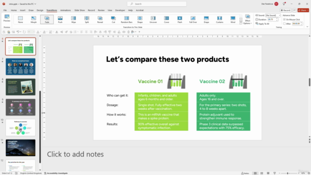Screen dimensions: 311x175
Task: Customize Quick Access Toolbar dropdown
Action: point(139,32)
